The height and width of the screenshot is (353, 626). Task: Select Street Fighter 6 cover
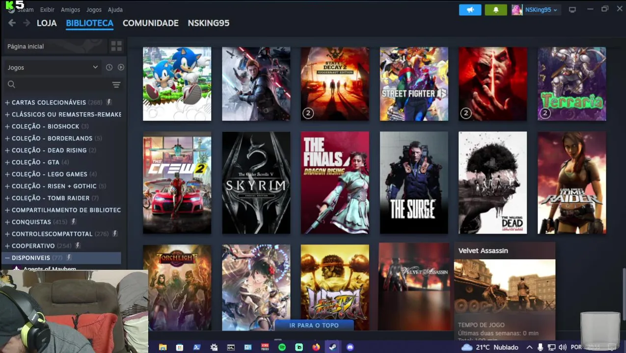[414, 84]
